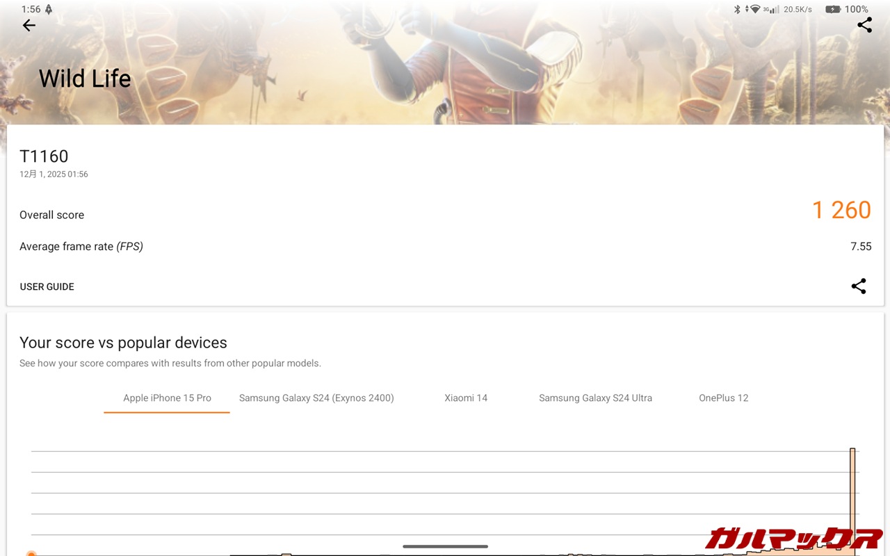Tap the T1160 device name

coord(44,156)
